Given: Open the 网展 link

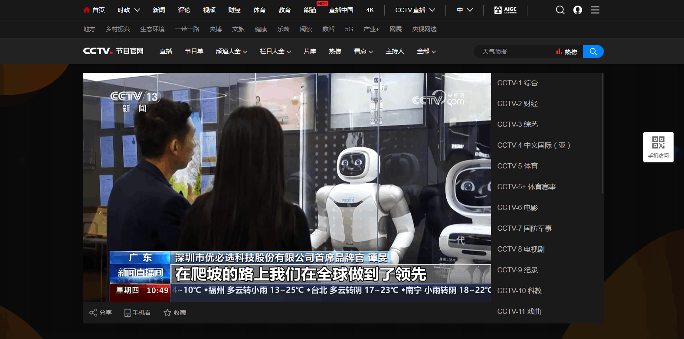Looking at the screenshot, I should tap(396, 29).
